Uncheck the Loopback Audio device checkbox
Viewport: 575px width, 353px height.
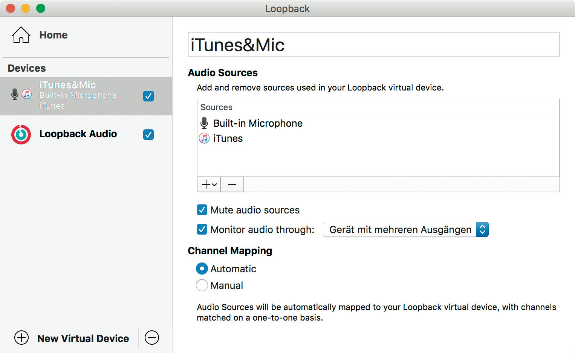pos(148,135)
